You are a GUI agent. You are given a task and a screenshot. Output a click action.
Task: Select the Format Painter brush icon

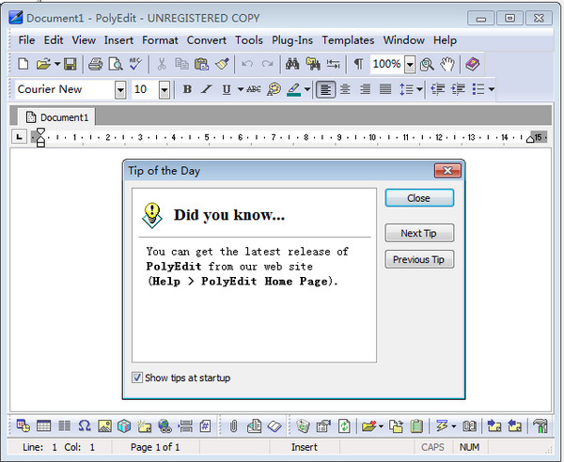[x=222, y=64]
